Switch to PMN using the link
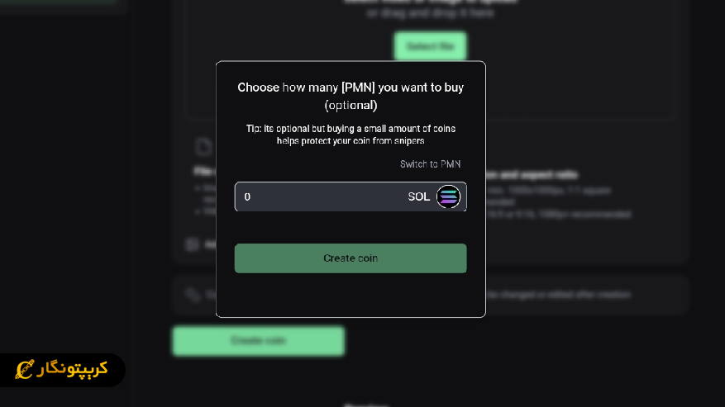 pyautogui.click(x=430, y=164)
